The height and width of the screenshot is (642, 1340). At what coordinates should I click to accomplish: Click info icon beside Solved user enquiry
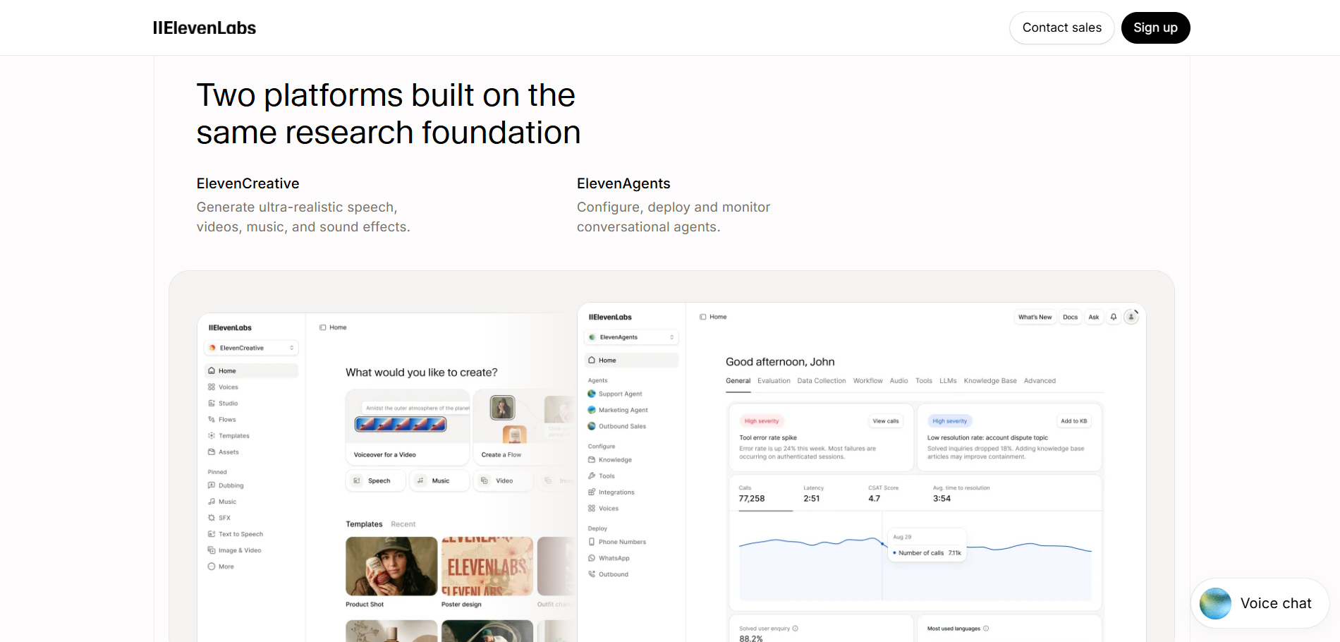point(796,628)
